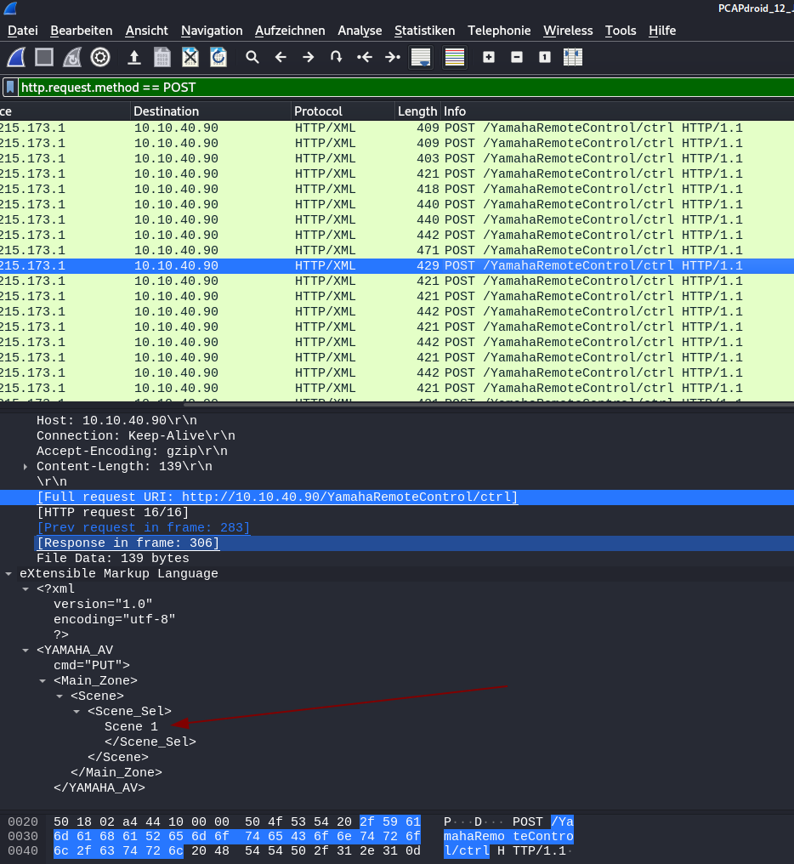Jump to the first packet

(x=364, y=57)
